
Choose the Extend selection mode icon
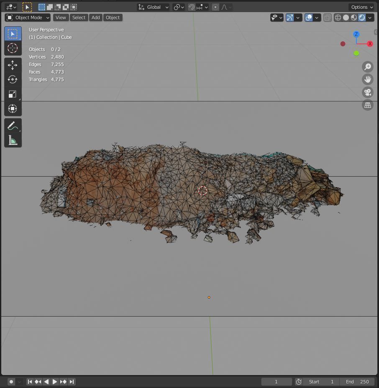pos(50,7)
